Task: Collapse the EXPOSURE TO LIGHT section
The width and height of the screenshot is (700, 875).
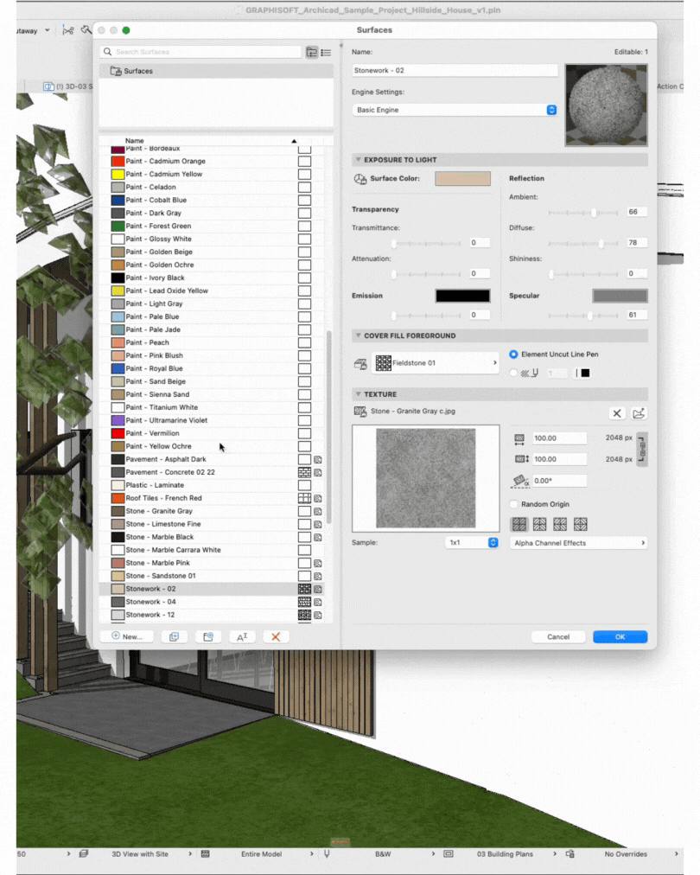Action: click(358, 160)
